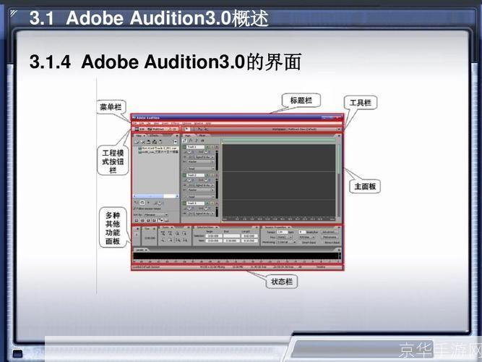The image size is (482, 362).
Task: Click the Advanced button in Session Properties
Action: click(x=328, y=232)
